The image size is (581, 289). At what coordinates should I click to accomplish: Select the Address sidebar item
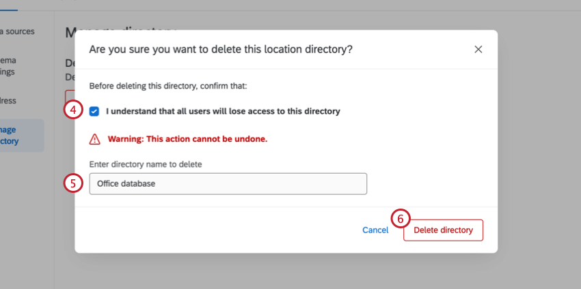coord(10,101)
